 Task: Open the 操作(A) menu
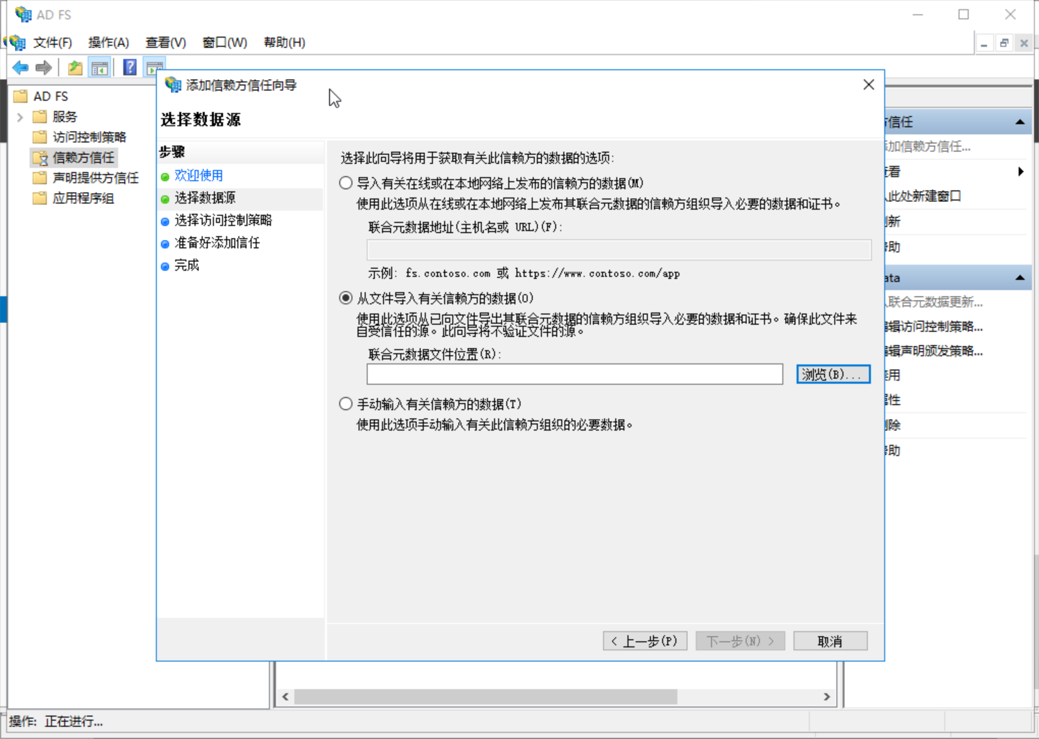(108, 42)
